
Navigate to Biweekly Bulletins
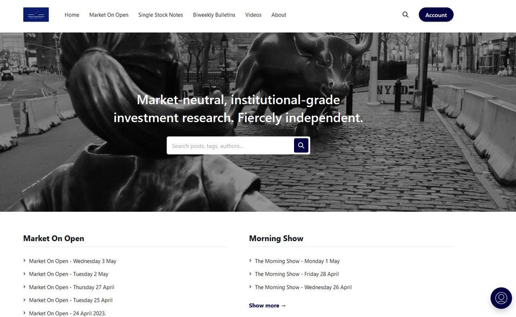(x=214, y=15)
